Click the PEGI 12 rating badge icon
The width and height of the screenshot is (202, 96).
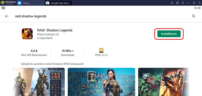[x=101, y=50]
